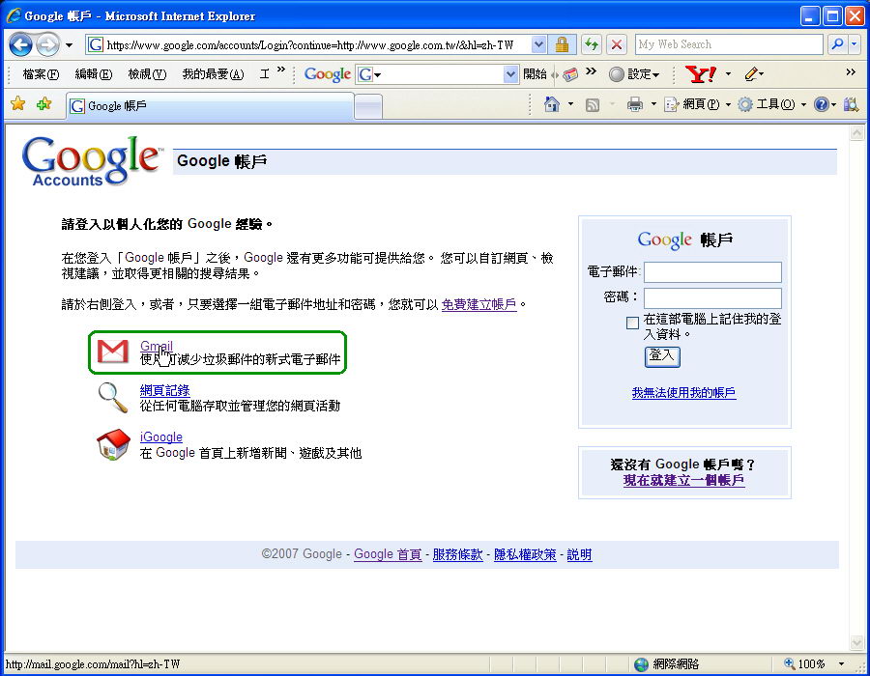
Task: Open the Print options dropdown arrow
Action: (653, 104)
